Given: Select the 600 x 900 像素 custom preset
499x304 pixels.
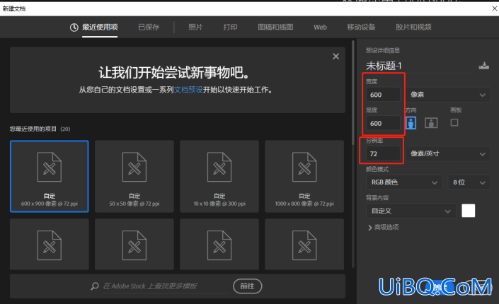Looking at the screenshot, I should click(x=50, y=176).
